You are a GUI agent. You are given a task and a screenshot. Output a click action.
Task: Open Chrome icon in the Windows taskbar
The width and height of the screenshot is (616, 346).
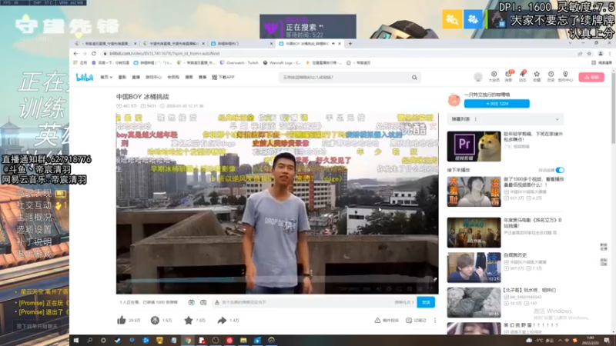tap(188, 340)
